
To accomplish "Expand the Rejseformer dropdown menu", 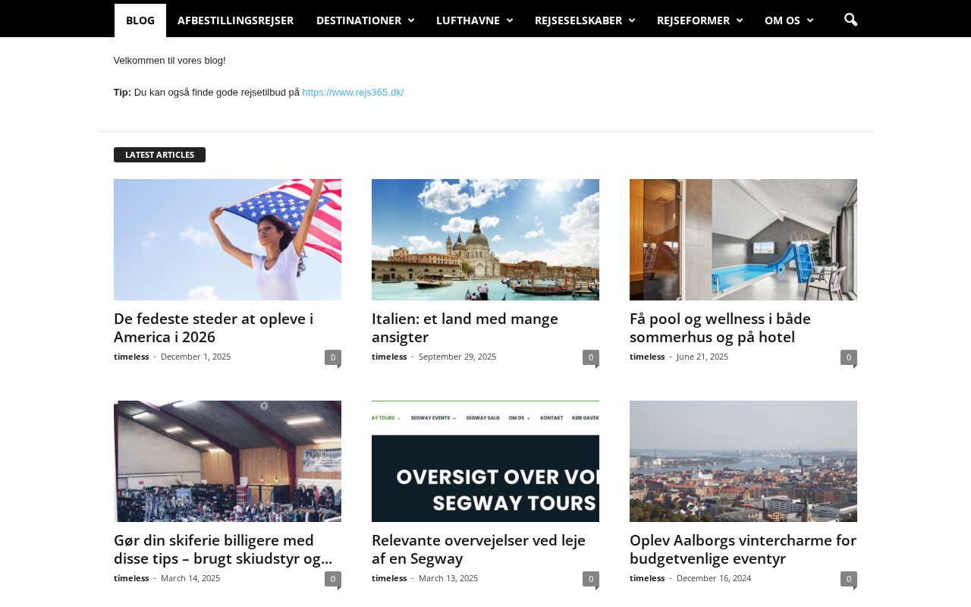I will [699, 20].
